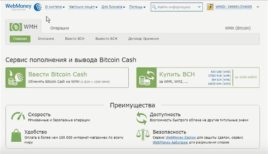Click the Купить BCH heading
Image resolution: width=268 pixels, height=154 pixels.
[177, 74]
